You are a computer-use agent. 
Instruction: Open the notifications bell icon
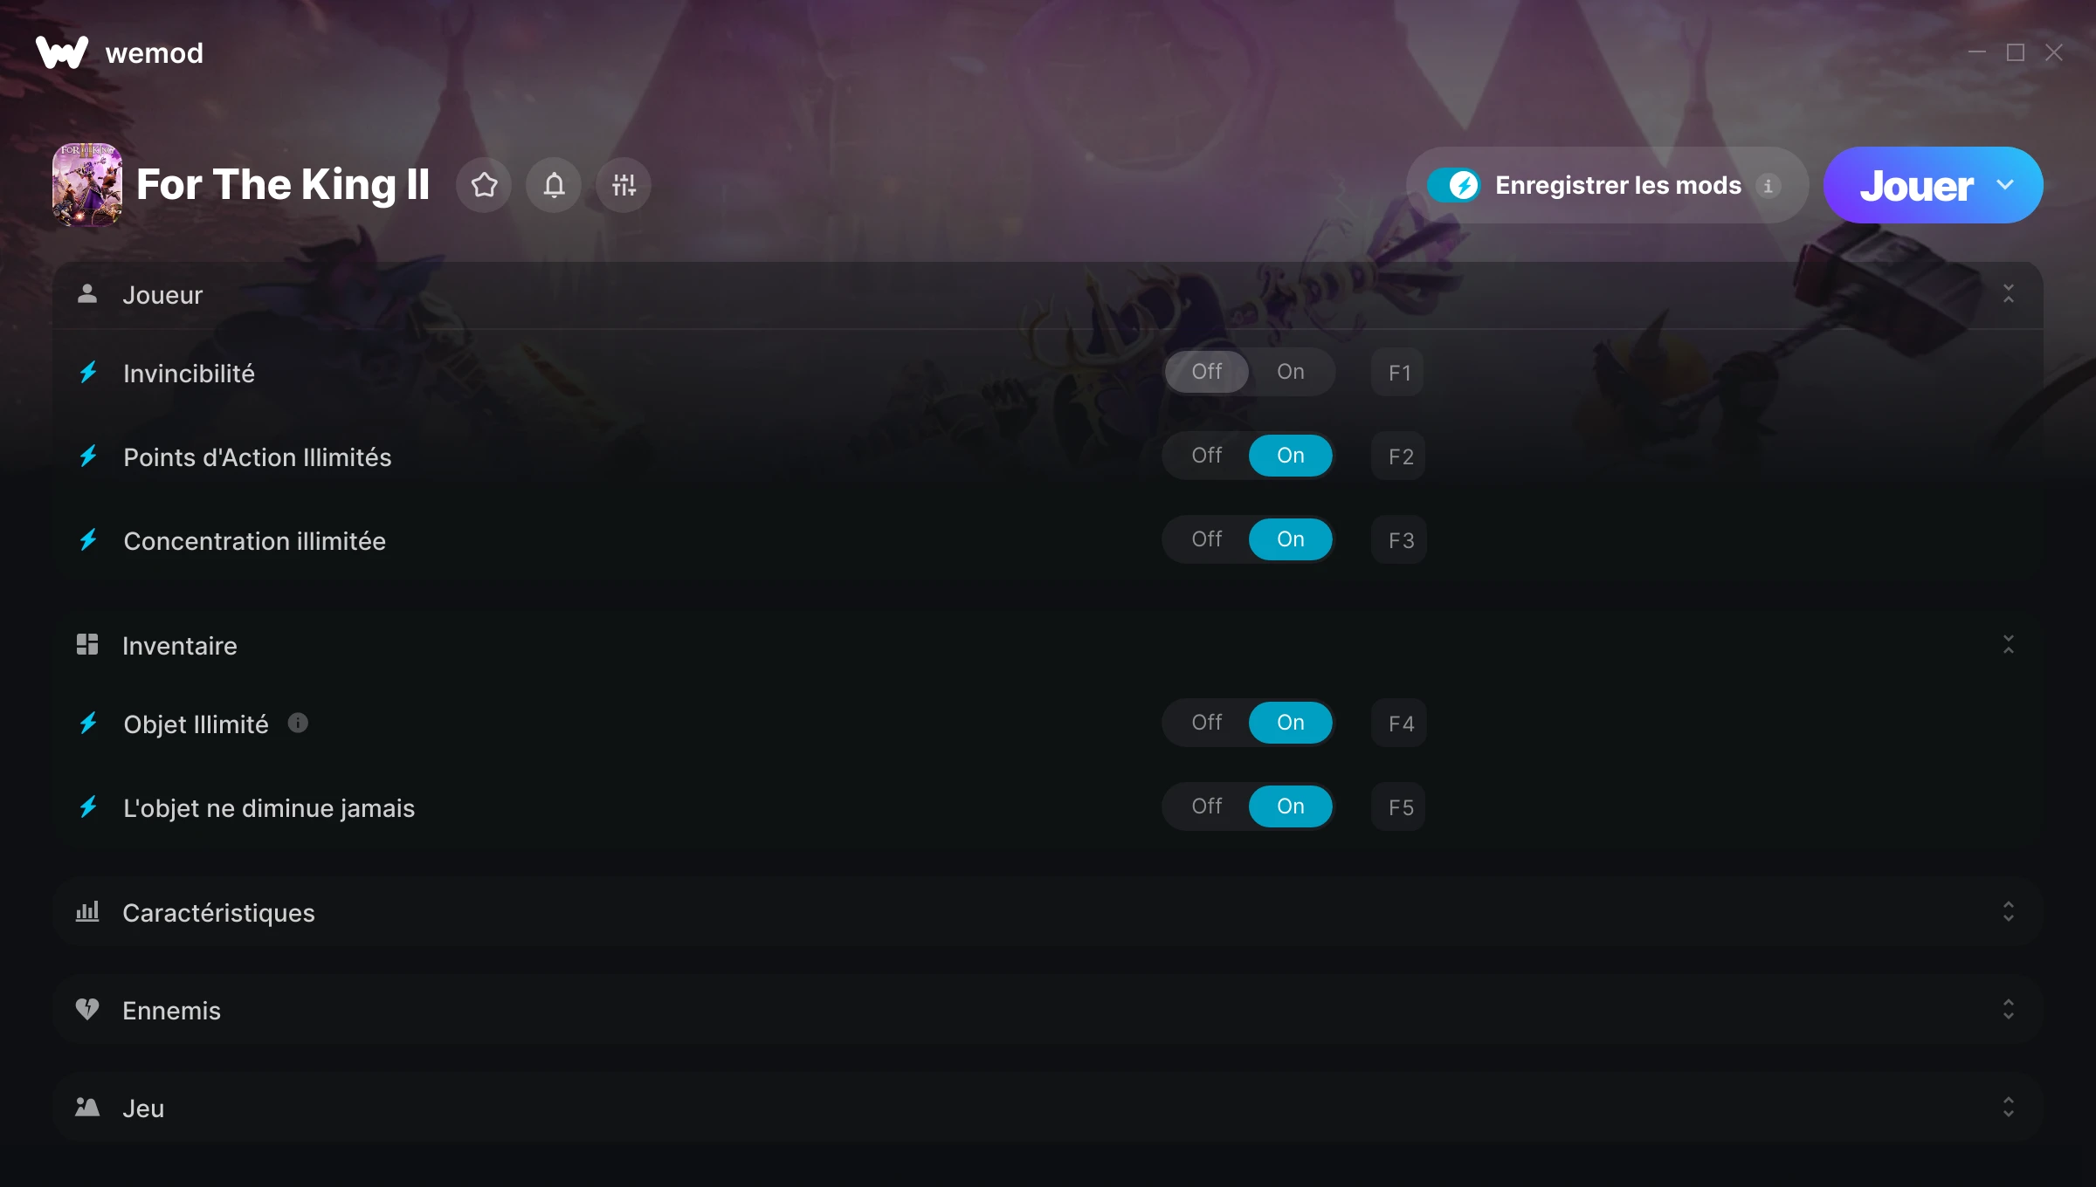tap(554, 185)
